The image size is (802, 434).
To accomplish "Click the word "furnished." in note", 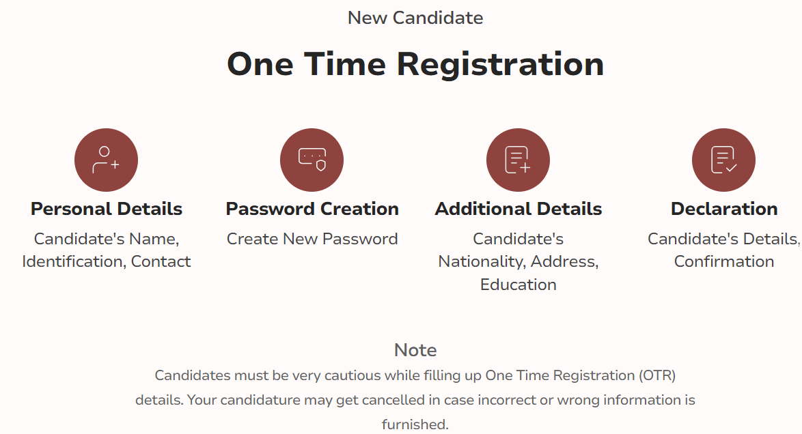I will (415, 424).
